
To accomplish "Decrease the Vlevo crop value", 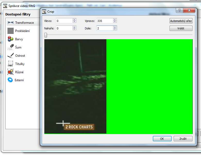I will (74, 22).
